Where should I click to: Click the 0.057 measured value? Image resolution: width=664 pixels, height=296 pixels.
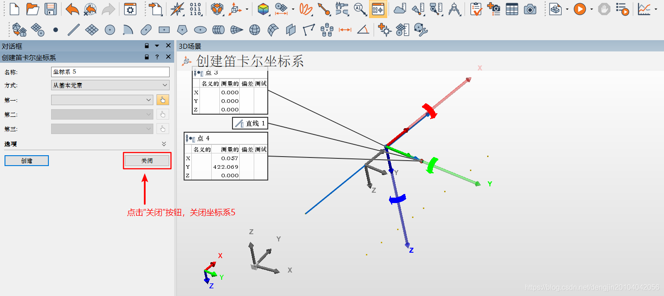pyautogui.click(x=230, y=158)
